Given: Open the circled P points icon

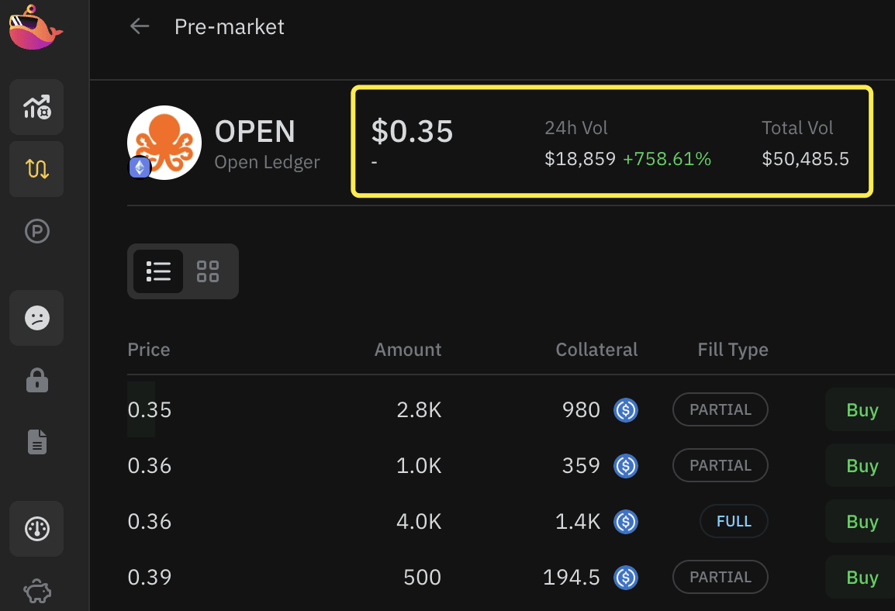Looking at the screenshot, I should click(x=36, y=231).
